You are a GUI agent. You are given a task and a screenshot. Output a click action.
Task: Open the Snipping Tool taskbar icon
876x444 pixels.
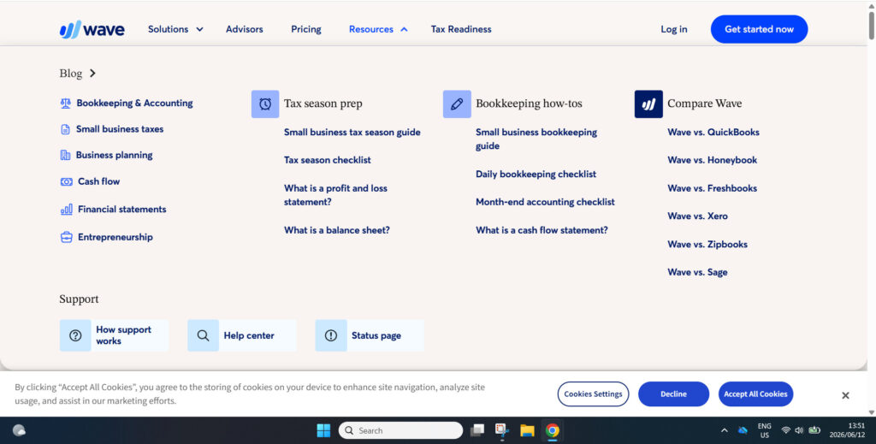[501, 430]
